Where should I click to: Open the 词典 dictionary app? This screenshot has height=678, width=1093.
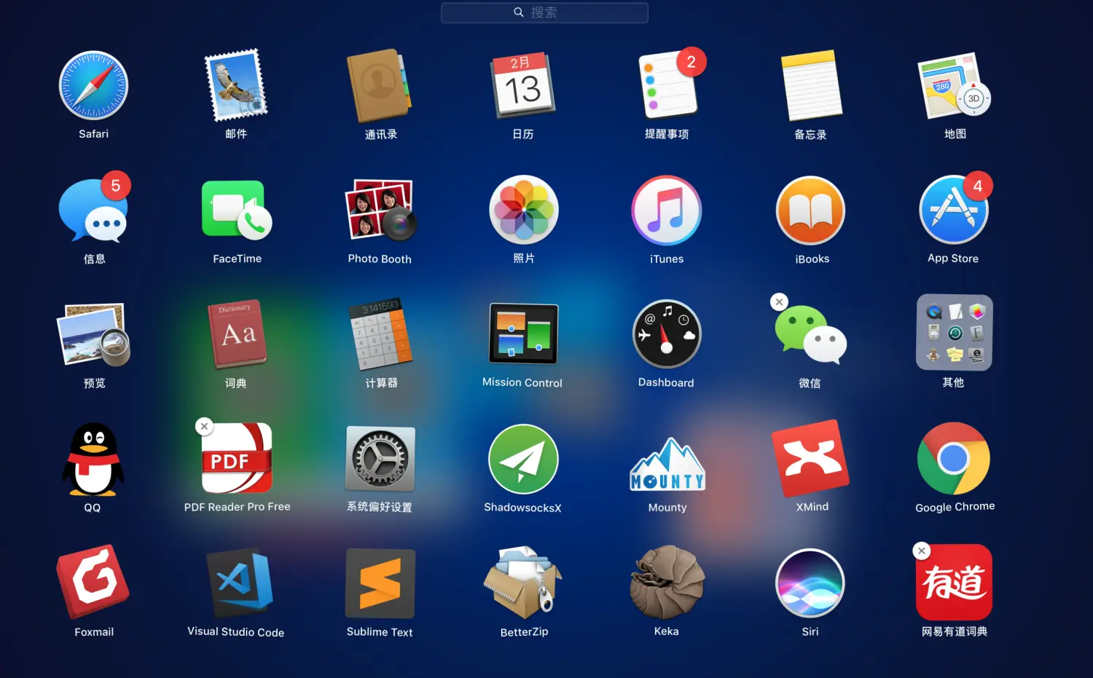click(x=236, y=334)
